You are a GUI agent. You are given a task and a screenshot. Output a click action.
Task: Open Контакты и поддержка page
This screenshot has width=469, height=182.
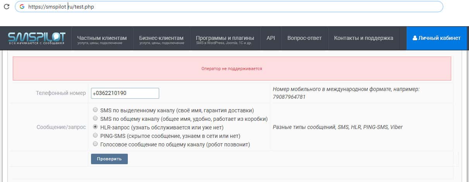364,38
